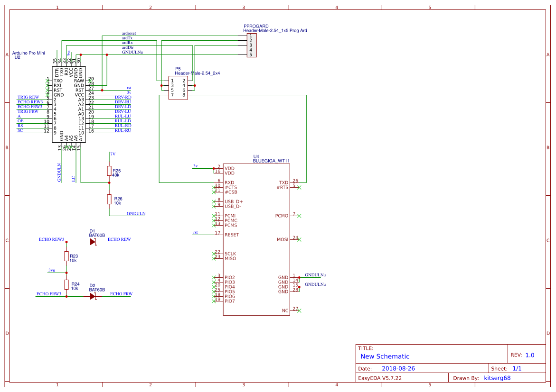Click the kitserg68 Drawn By field
Viewport: 556px width, 392px height.
pyautogui.click(x=497, y=378)
